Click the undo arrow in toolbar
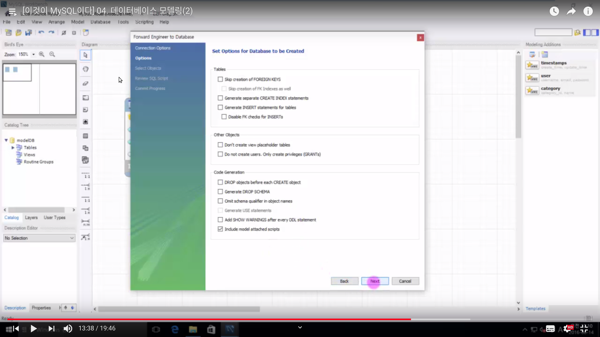 pos(41,32)
